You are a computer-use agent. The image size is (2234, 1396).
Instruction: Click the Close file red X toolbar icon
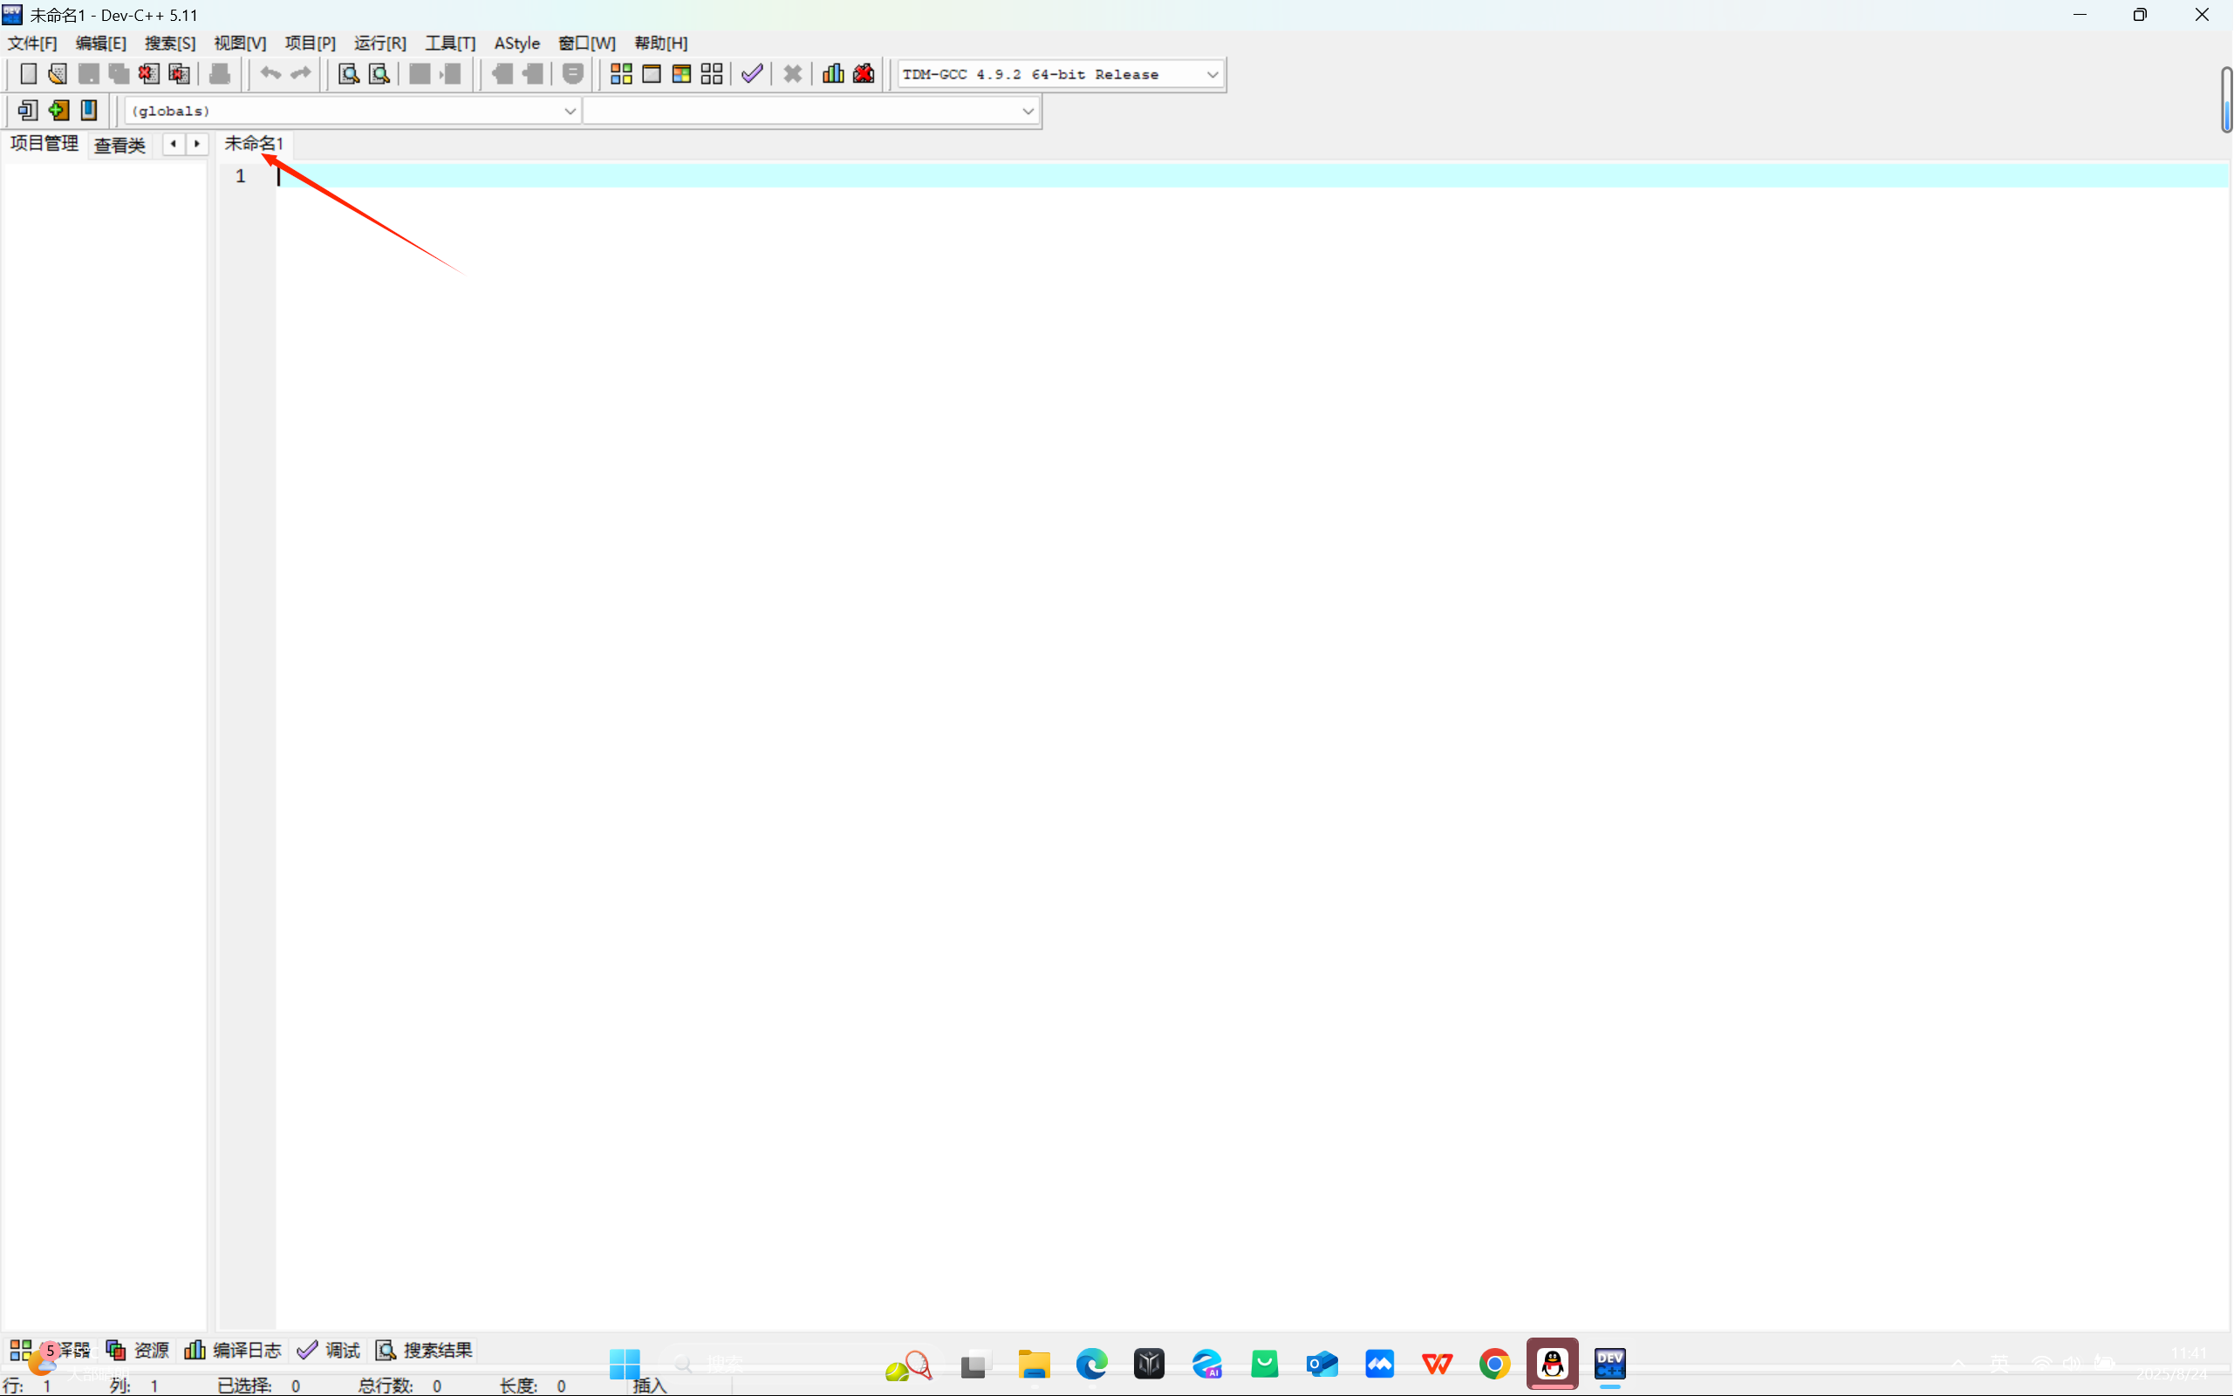point(147,74)
